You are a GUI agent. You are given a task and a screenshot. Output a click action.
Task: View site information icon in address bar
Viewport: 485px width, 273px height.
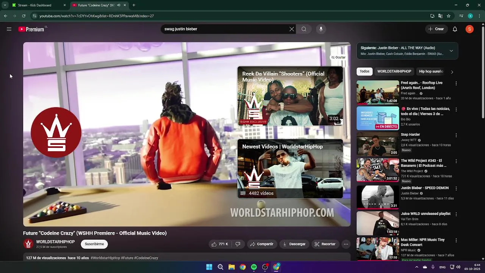pyautogui.click(x=34, y=16)
